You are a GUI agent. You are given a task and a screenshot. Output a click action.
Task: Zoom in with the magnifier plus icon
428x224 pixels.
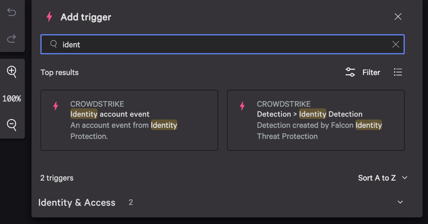point(12,72)
